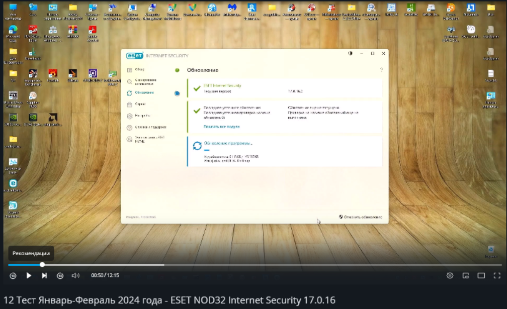
Task: Open the Display Driver Uninstaller desktop icon
Action: (x=13, y=99)
